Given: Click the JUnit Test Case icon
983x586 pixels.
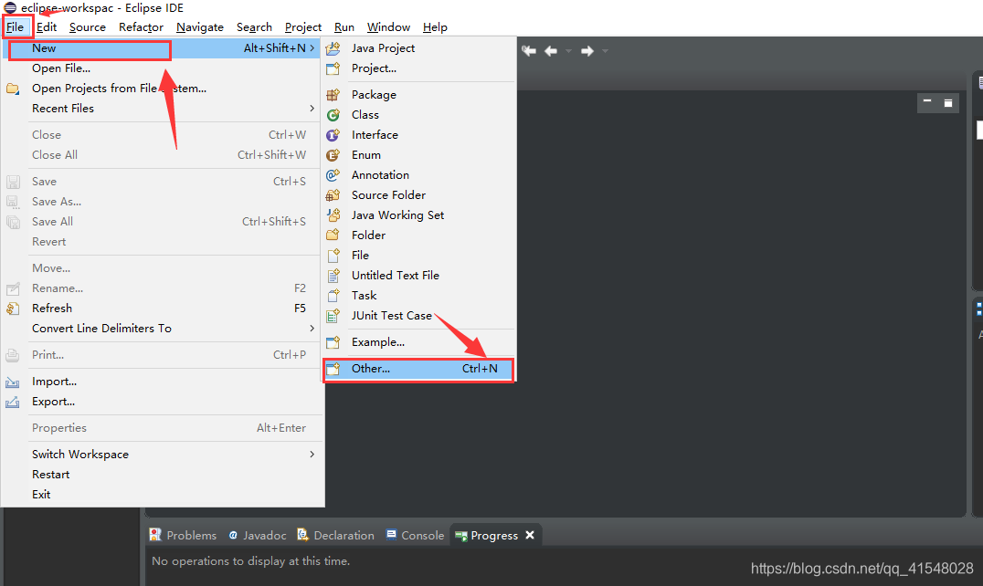Looking at the screenshot, I should [333, 316].
